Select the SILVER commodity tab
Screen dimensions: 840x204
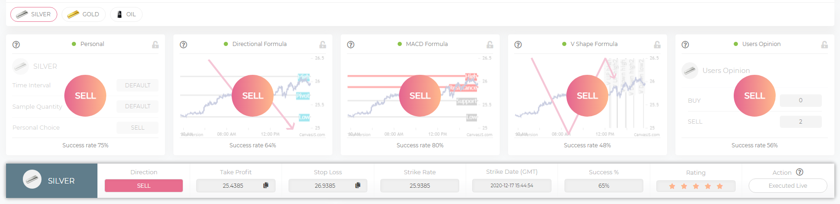pyautogui.click(x=34, y=14)
